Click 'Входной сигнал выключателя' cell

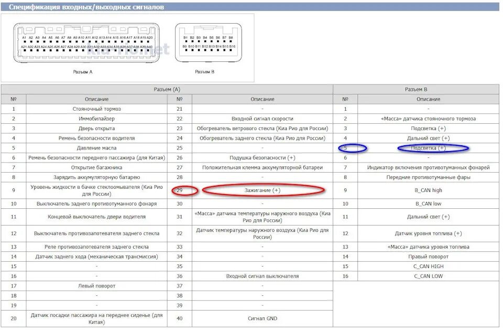pos(263,276)
